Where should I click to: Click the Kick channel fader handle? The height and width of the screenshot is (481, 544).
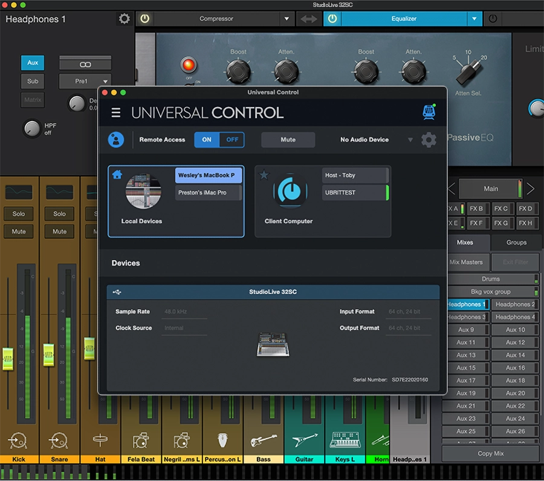[x=8, y=359]
